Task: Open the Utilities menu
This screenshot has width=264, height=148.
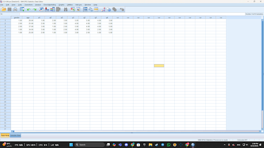Action: click(70, 5)
